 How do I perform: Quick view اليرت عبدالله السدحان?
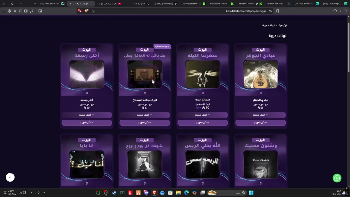(145, 123)
